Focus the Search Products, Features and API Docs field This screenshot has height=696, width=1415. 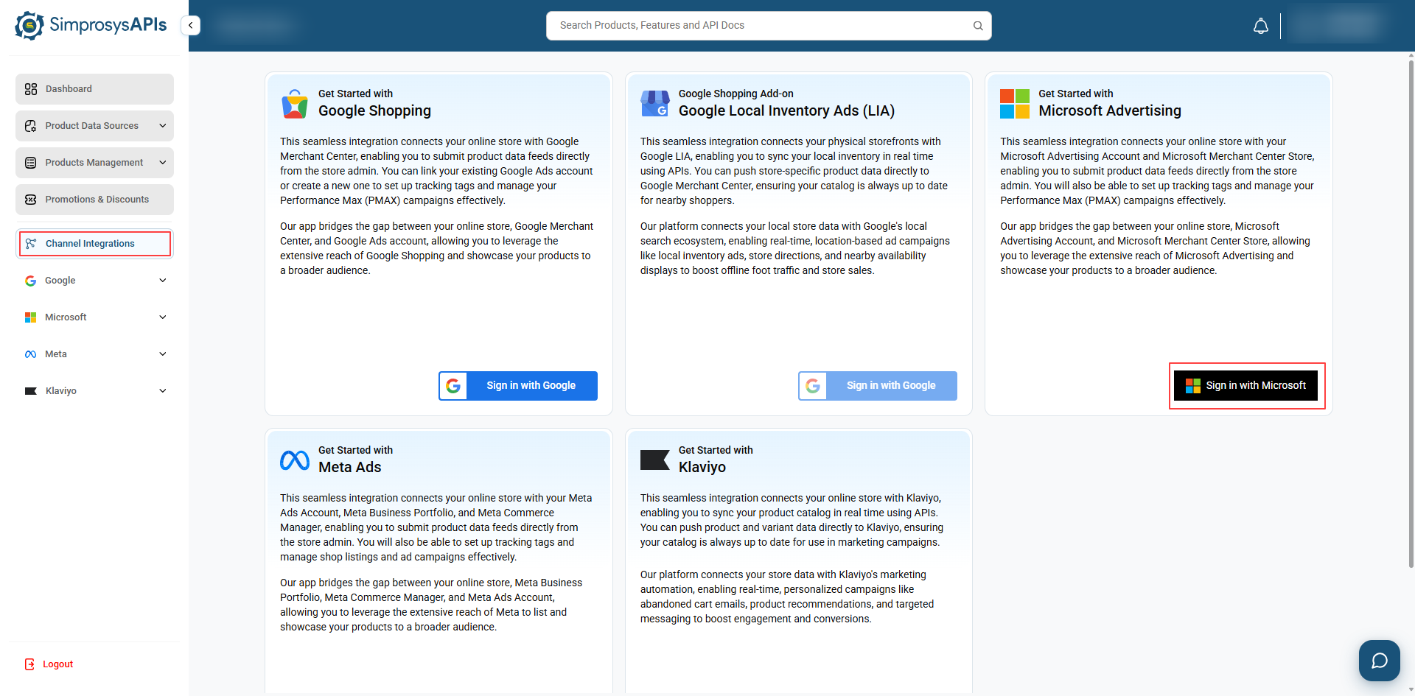pos(769,26)
